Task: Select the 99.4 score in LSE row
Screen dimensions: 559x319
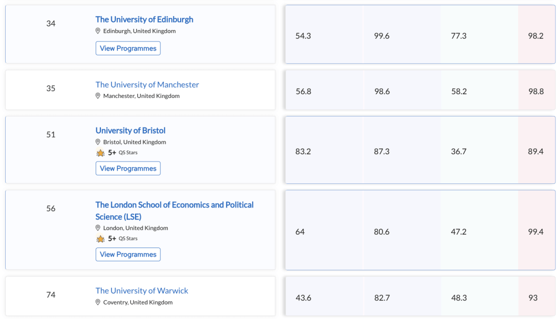Action: click(536, 231)
